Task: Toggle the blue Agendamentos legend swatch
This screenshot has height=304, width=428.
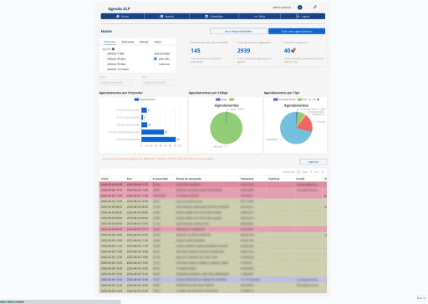Action: 136,99
